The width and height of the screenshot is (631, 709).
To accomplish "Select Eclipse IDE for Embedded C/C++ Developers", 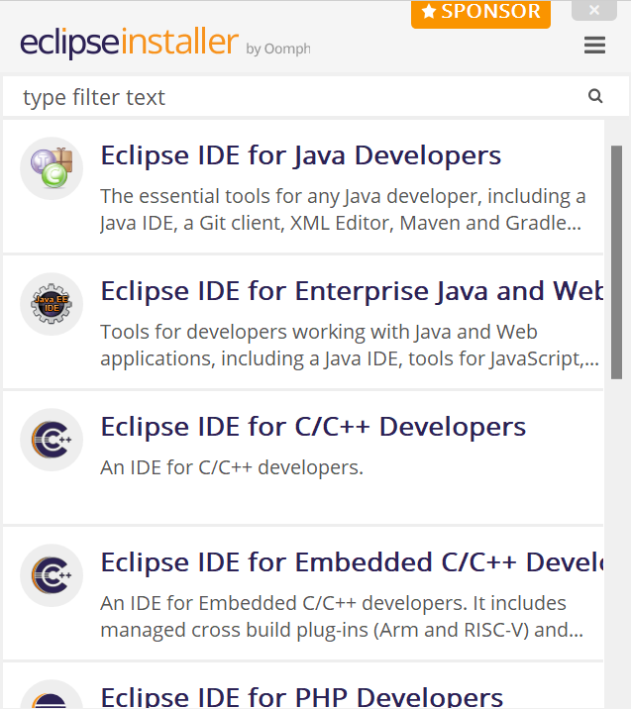I will (352, 562).
